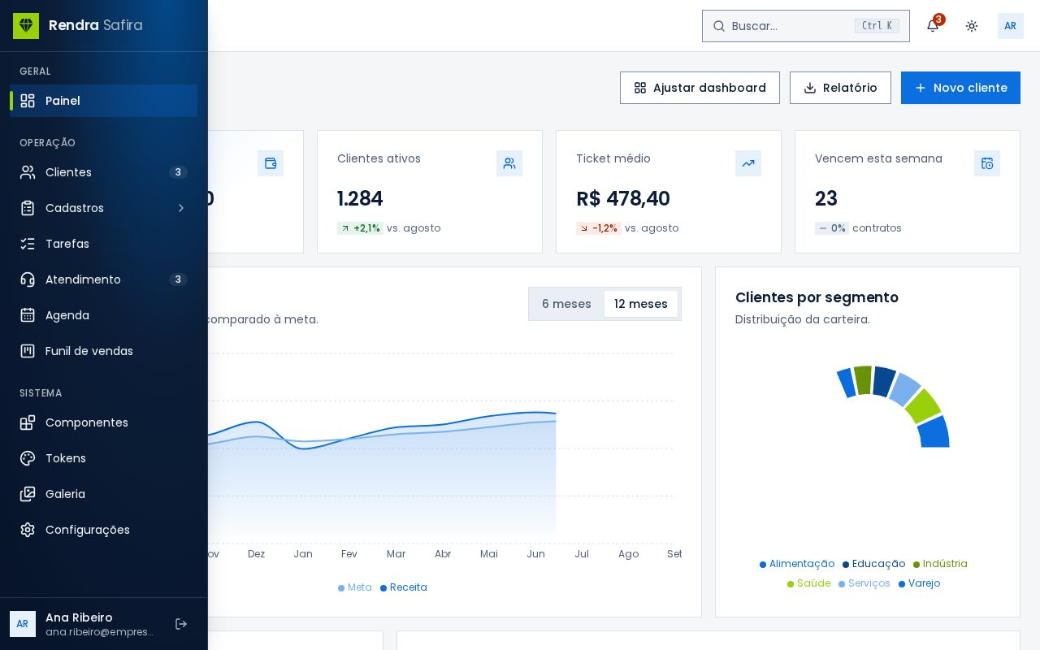The image size is (1040, 650).
Task: Click the Tokens palette icon
Action: [x=28, y=458]
